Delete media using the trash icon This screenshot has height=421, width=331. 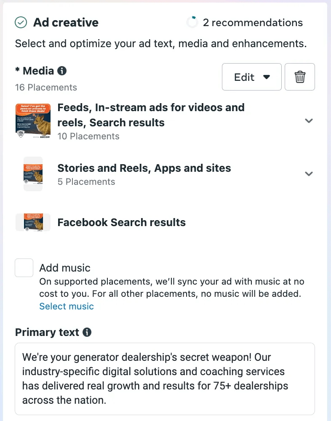point(299,77)
